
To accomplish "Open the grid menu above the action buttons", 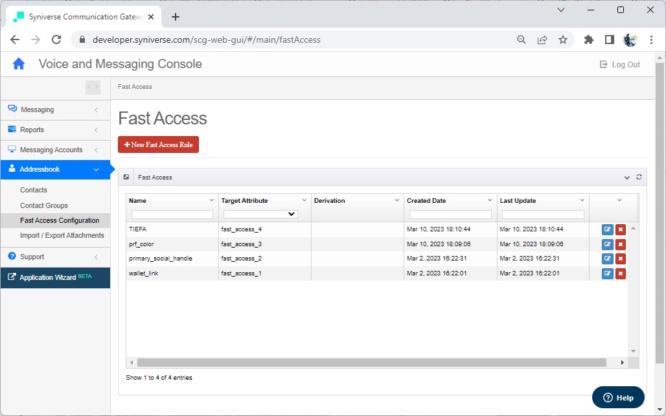I will [619, 200].
